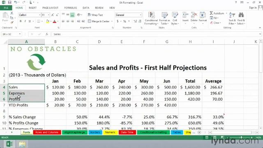Click the Merge & Center button

99,21
